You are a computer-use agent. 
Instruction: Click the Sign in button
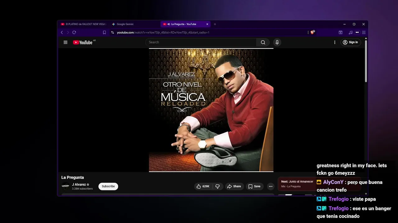point(350,42)
